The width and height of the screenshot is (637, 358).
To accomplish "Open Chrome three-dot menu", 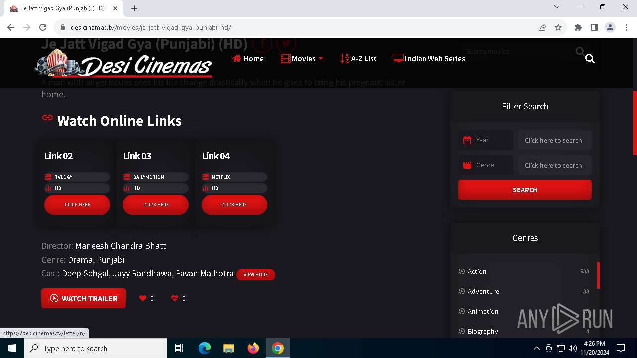I will (x=626, y=28).
